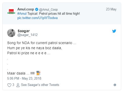
Task: Open the tweet info circle icon
Action: [115, 85]
